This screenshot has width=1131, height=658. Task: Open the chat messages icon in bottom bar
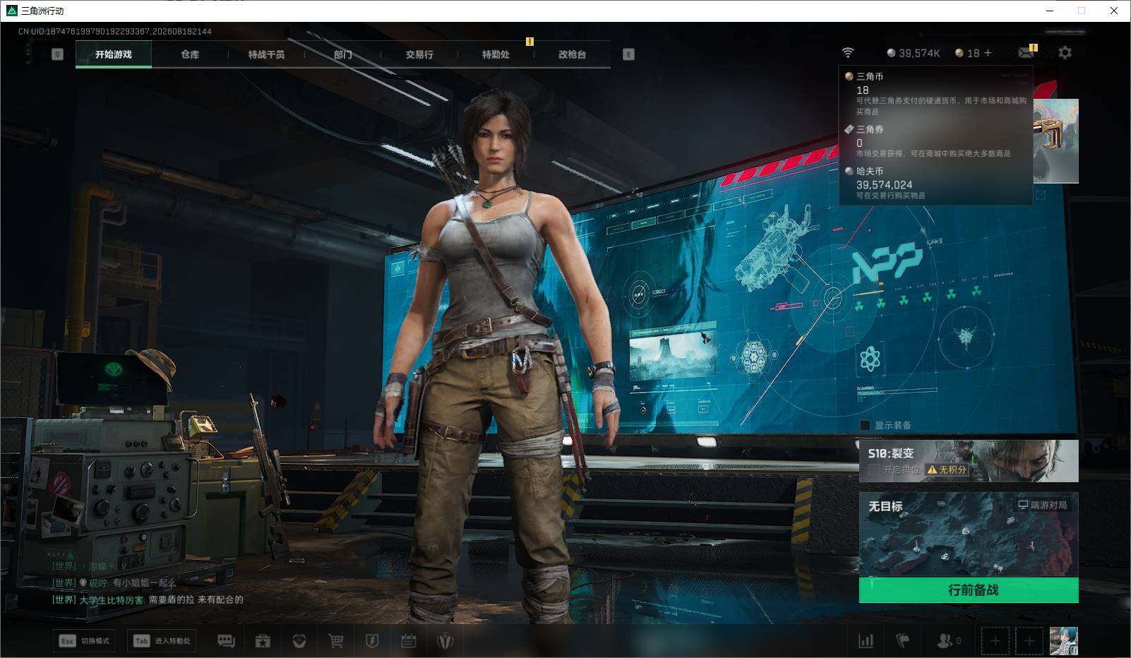[226, 641]
